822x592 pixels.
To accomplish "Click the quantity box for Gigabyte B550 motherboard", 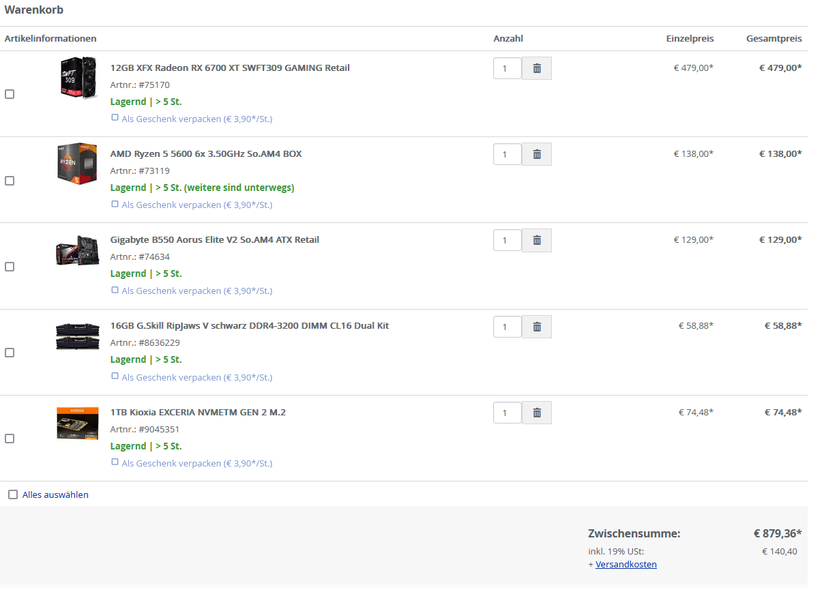I will (507, 240).
